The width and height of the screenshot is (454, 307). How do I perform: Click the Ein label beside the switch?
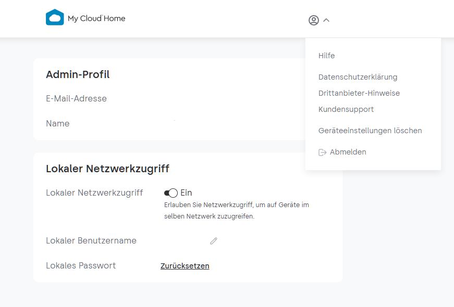click(x=186, y=193)
